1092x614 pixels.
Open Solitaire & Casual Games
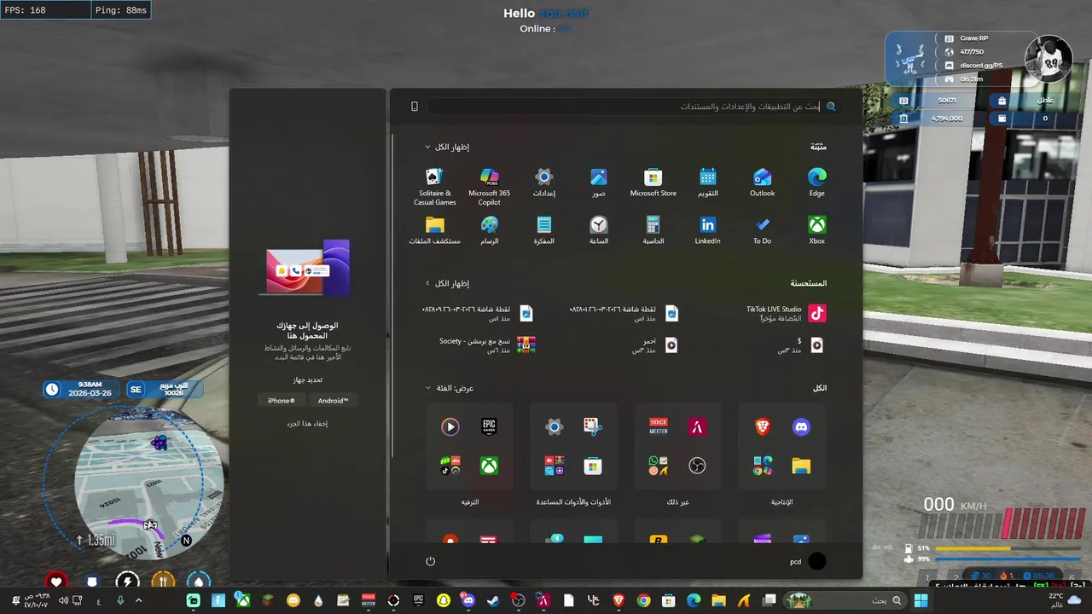click(x=434, y=186)
